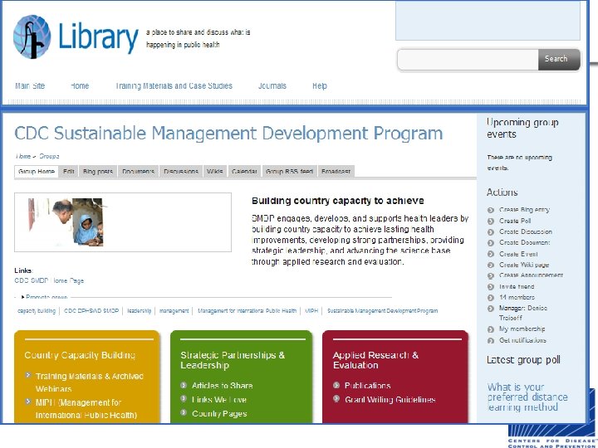
Task: Open the Publications link in red card
Action: 367,386
